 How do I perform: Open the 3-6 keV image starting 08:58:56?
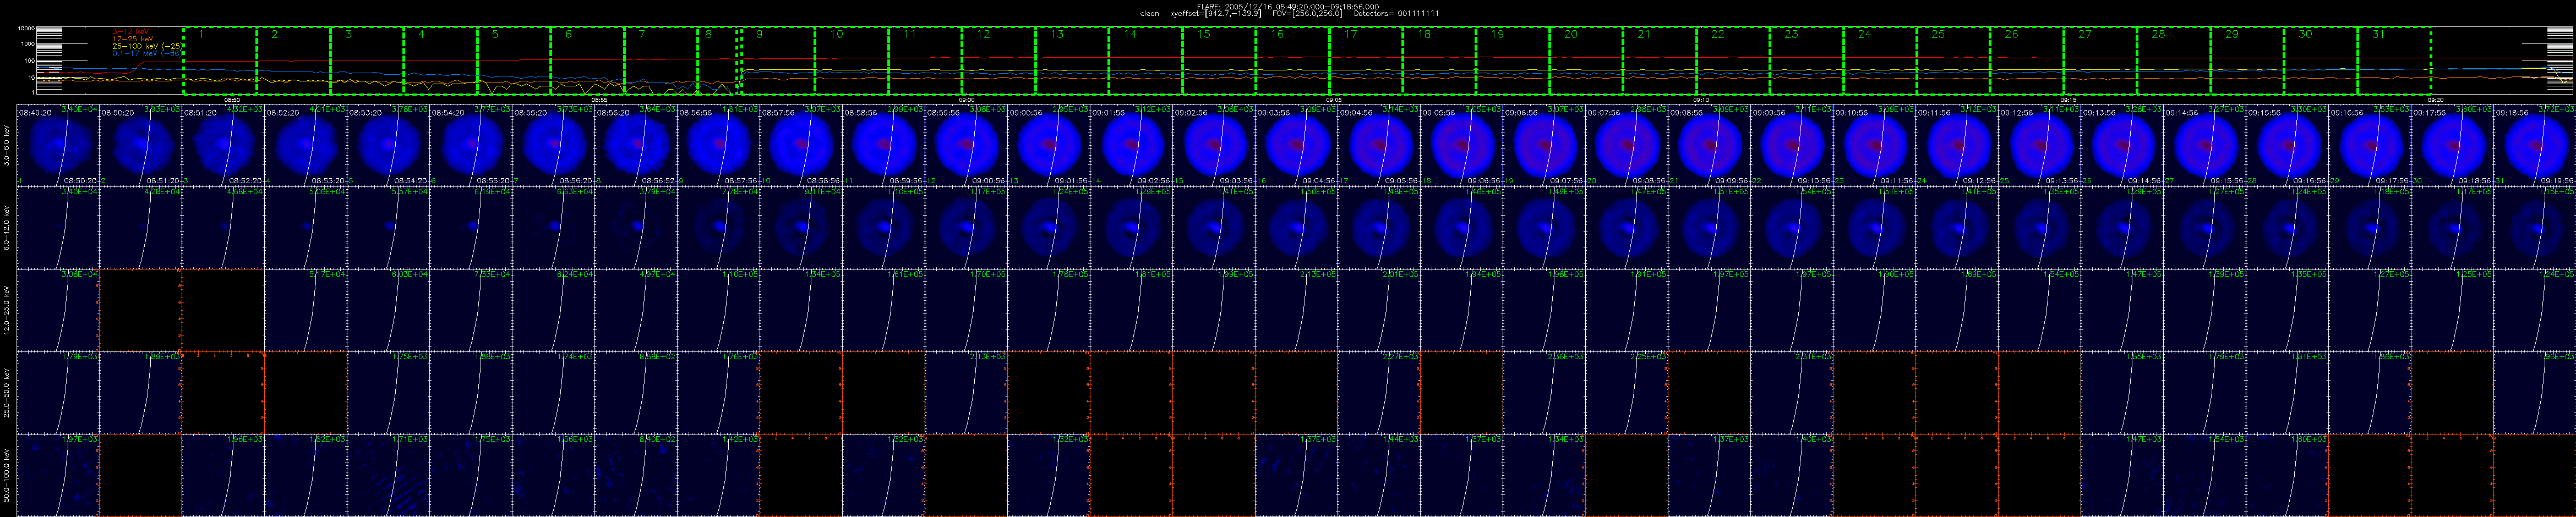tap(884, 145)
